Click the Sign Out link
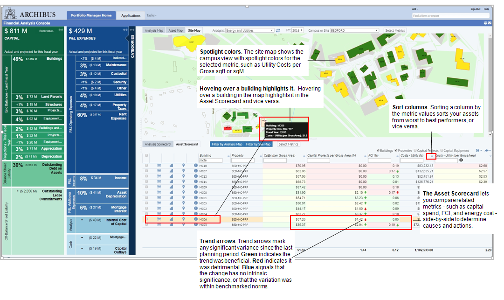This screenshot has width=504, height=300. [476, 9]
